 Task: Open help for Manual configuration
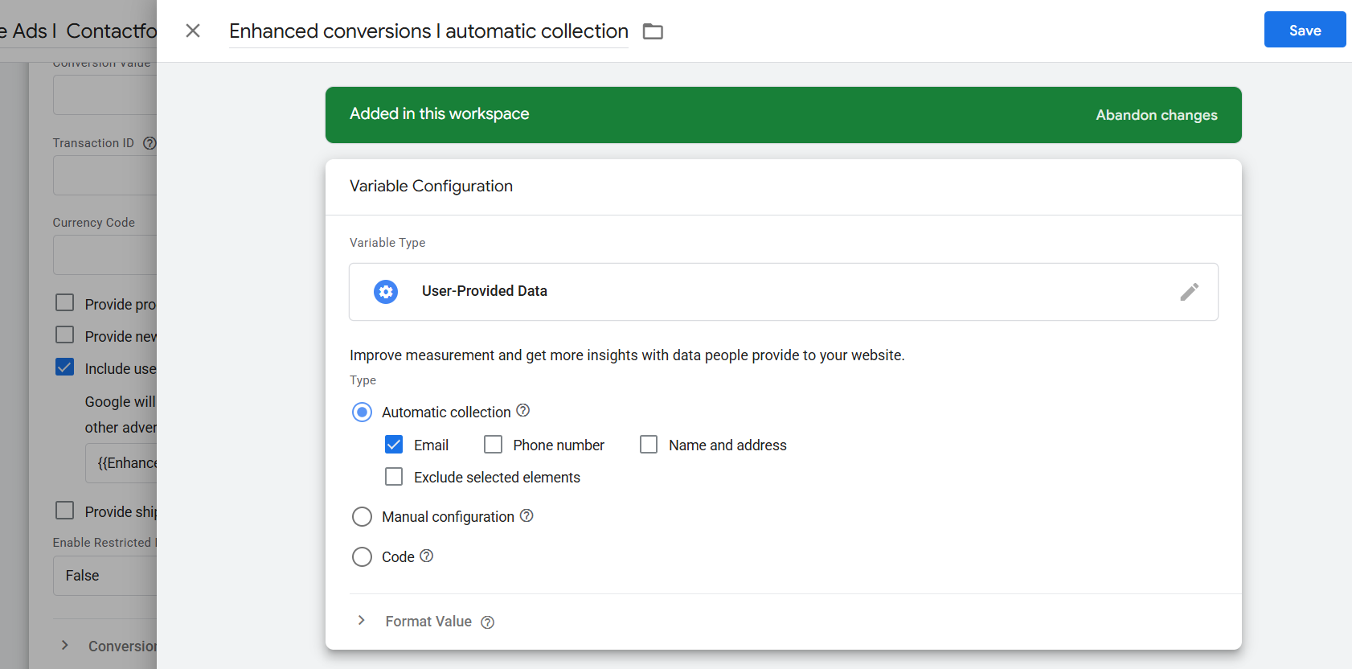coord(526,515)
